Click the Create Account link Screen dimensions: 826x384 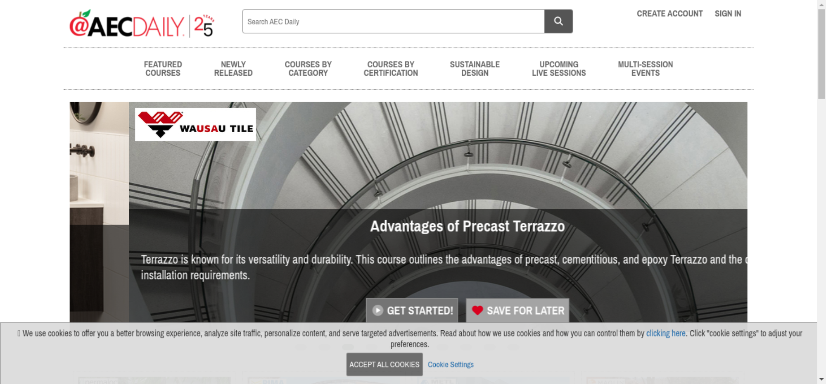point(669,14)
